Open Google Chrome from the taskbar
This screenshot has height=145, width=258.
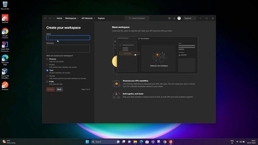(165, 142)
